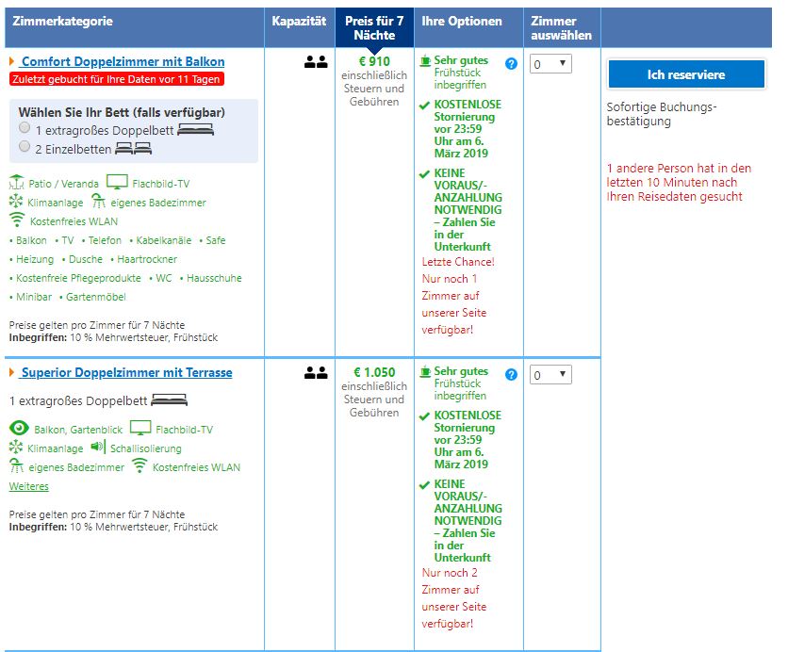Open room quantity dropdown for Superior Doppelzimmer
Image resolution: width=788 pixels, height=652 pixels.
click(550, 375)
